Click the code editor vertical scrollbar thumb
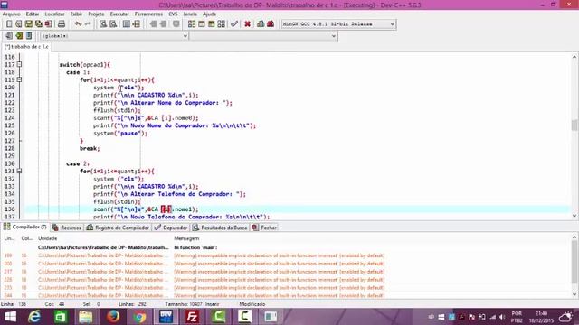The height and width of the screenshot is (325, 579). pos(574,125)
